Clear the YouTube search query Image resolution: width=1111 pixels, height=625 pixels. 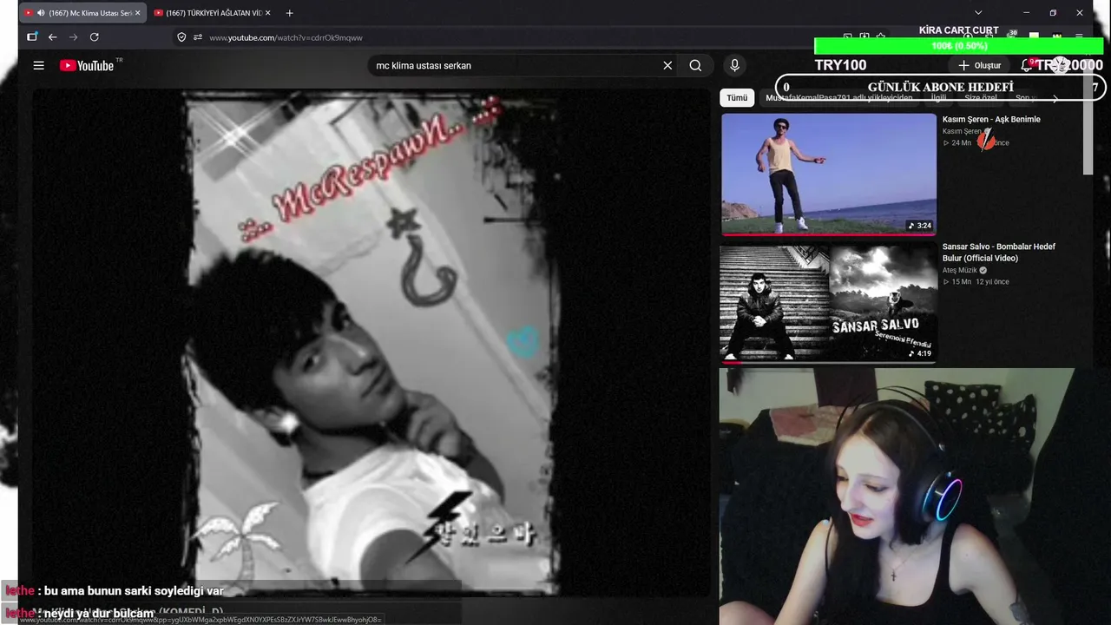tap(667, 65)
